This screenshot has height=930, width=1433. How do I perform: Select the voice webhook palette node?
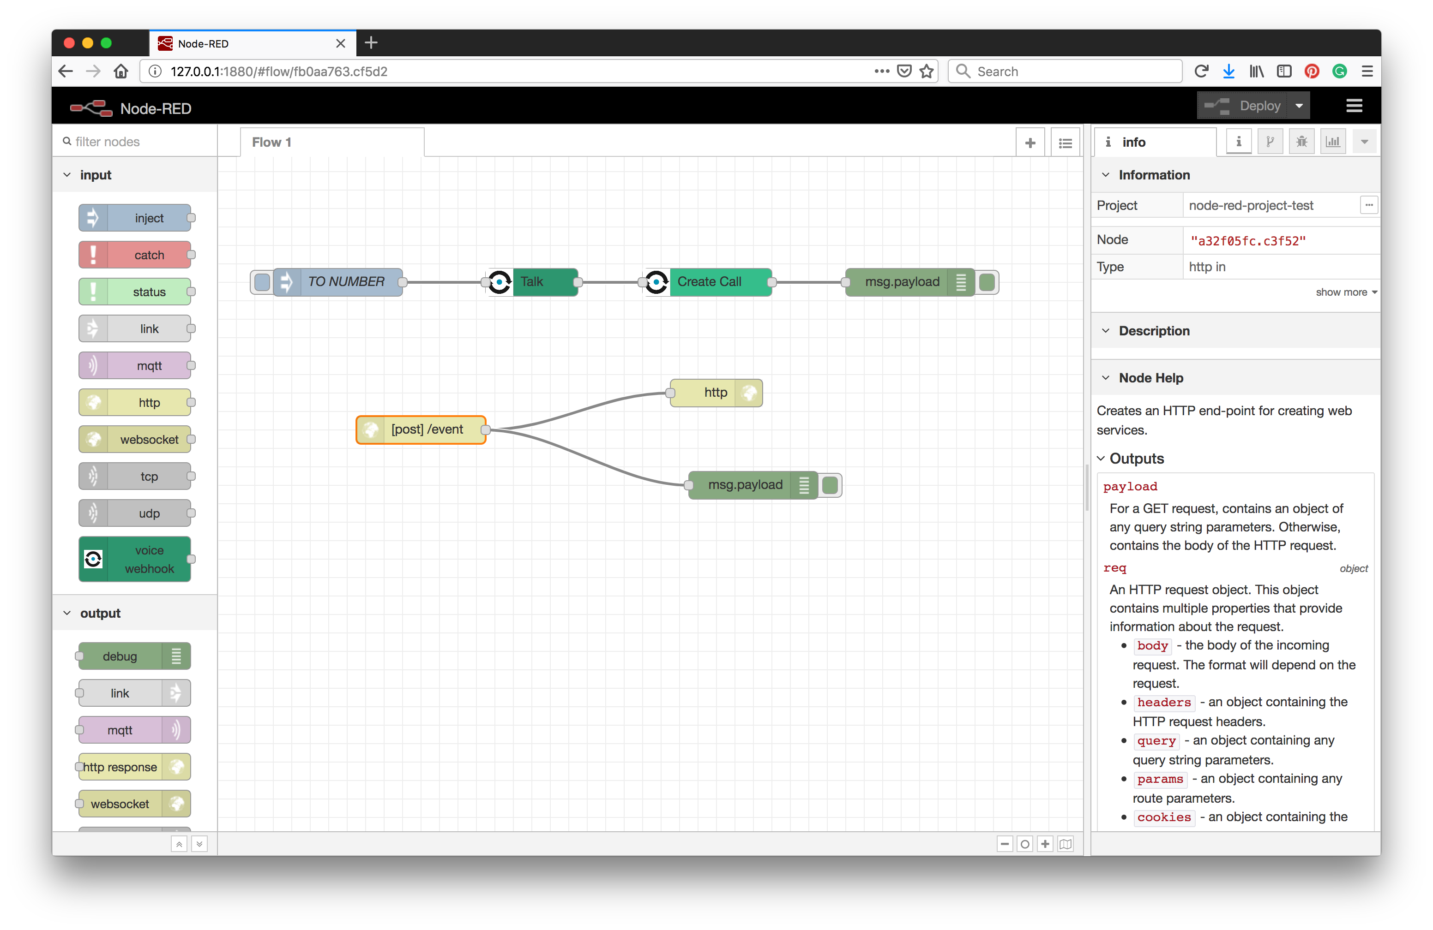tap(135, 560)
